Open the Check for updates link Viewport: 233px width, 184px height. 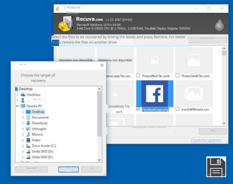(x=206, y=140)
